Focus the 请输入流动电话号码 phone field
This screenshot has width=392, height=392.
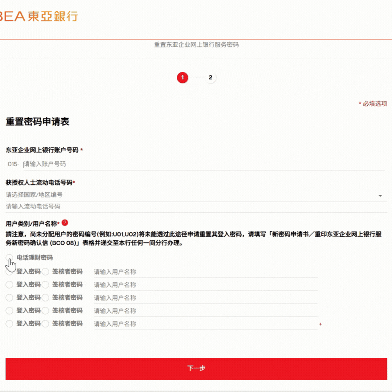tap(196, 207)
